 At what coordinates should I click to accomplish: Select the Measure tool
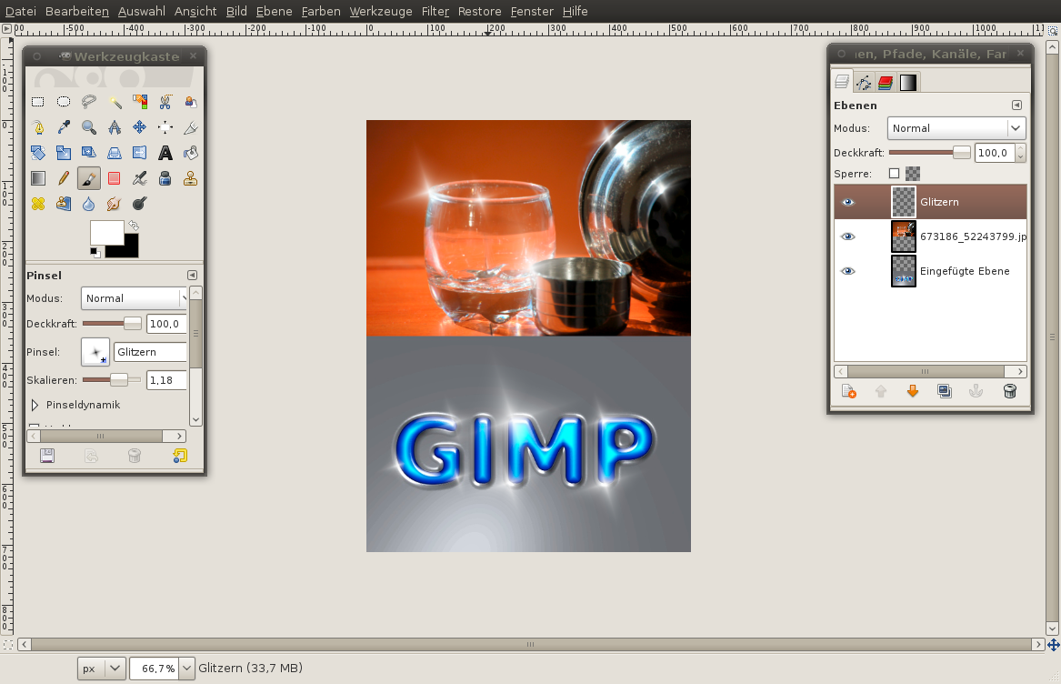pos(115,127)
